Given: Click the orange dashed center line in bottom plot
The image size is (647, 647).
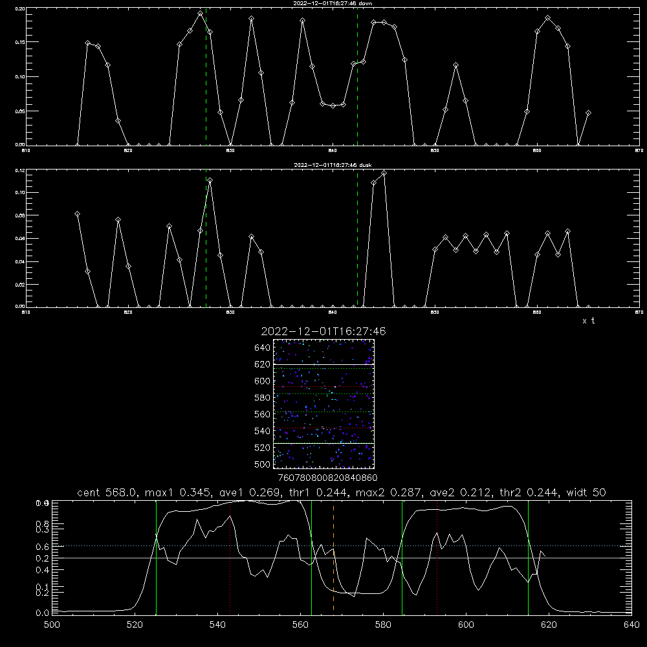Looking at the screenshot, I should click(333, 556).
